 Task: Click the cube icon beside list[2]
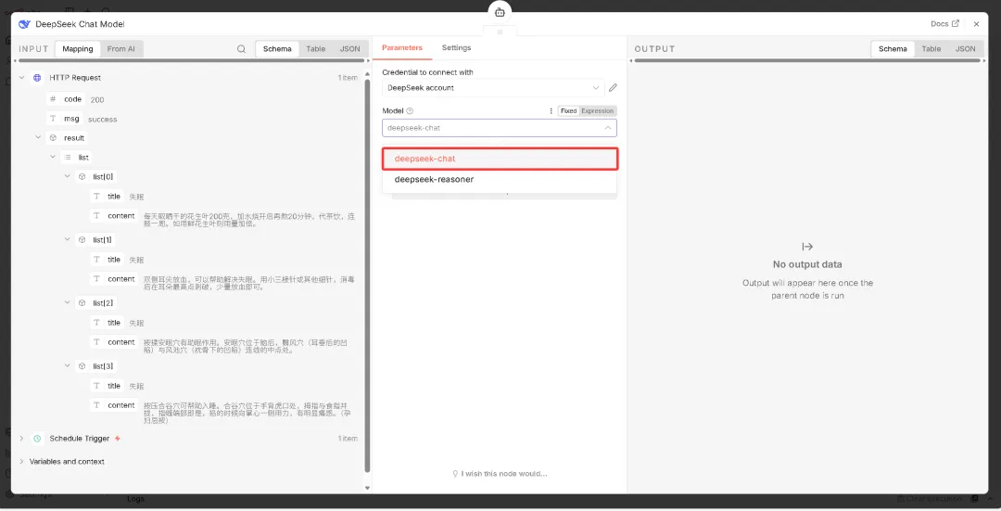(x=82, y=302)
